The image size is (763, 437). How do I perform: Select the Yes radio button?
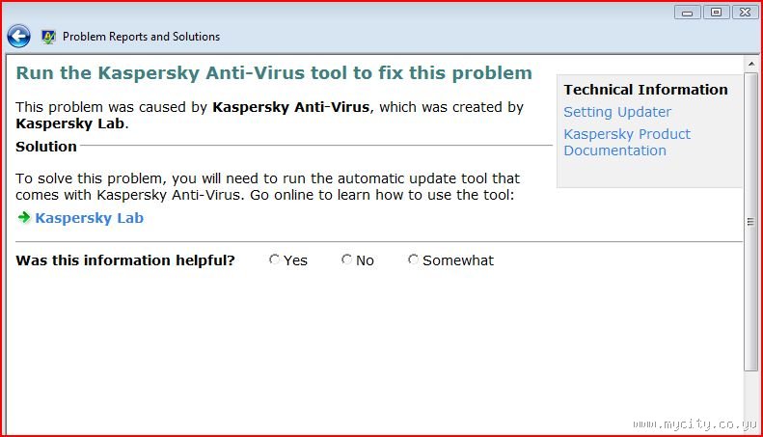pos(275,259)
